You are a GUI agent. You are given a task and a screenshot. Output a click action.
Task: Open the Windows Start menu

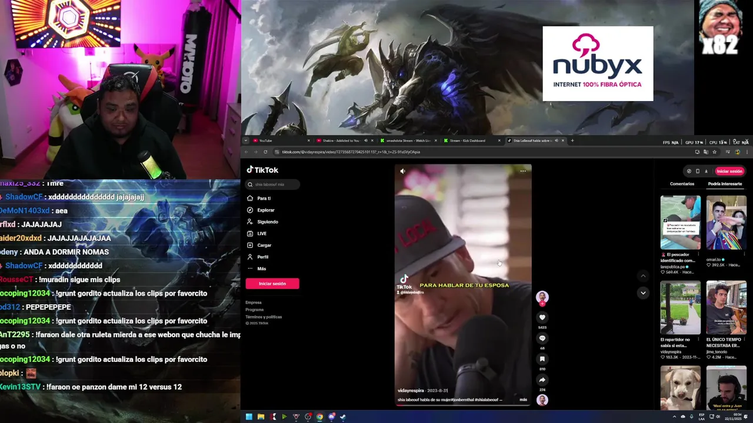coord(249,417)
